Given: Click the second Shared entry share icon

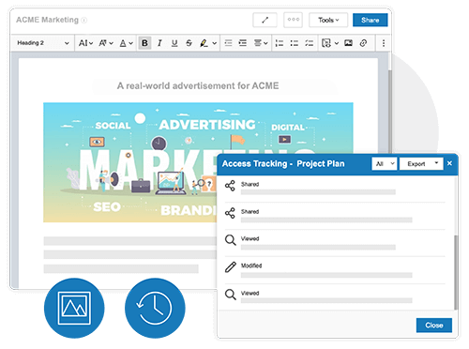Looking at the screenshot, I should (x=230, y=213).
